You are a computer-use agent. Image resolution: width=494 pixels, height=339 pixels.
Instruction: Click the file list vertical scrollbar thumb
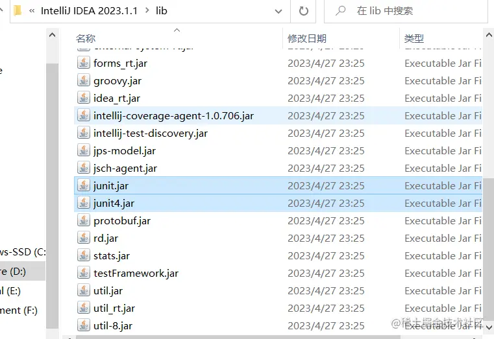[x=489, y=248]
